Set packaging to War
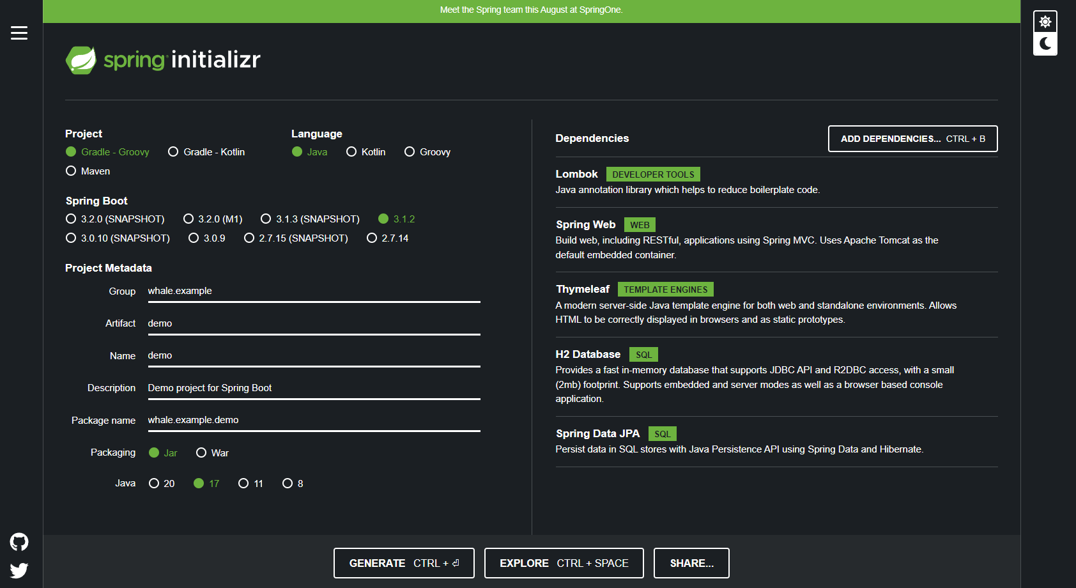This screenshot has height=588, width=1076. (212, 453)
